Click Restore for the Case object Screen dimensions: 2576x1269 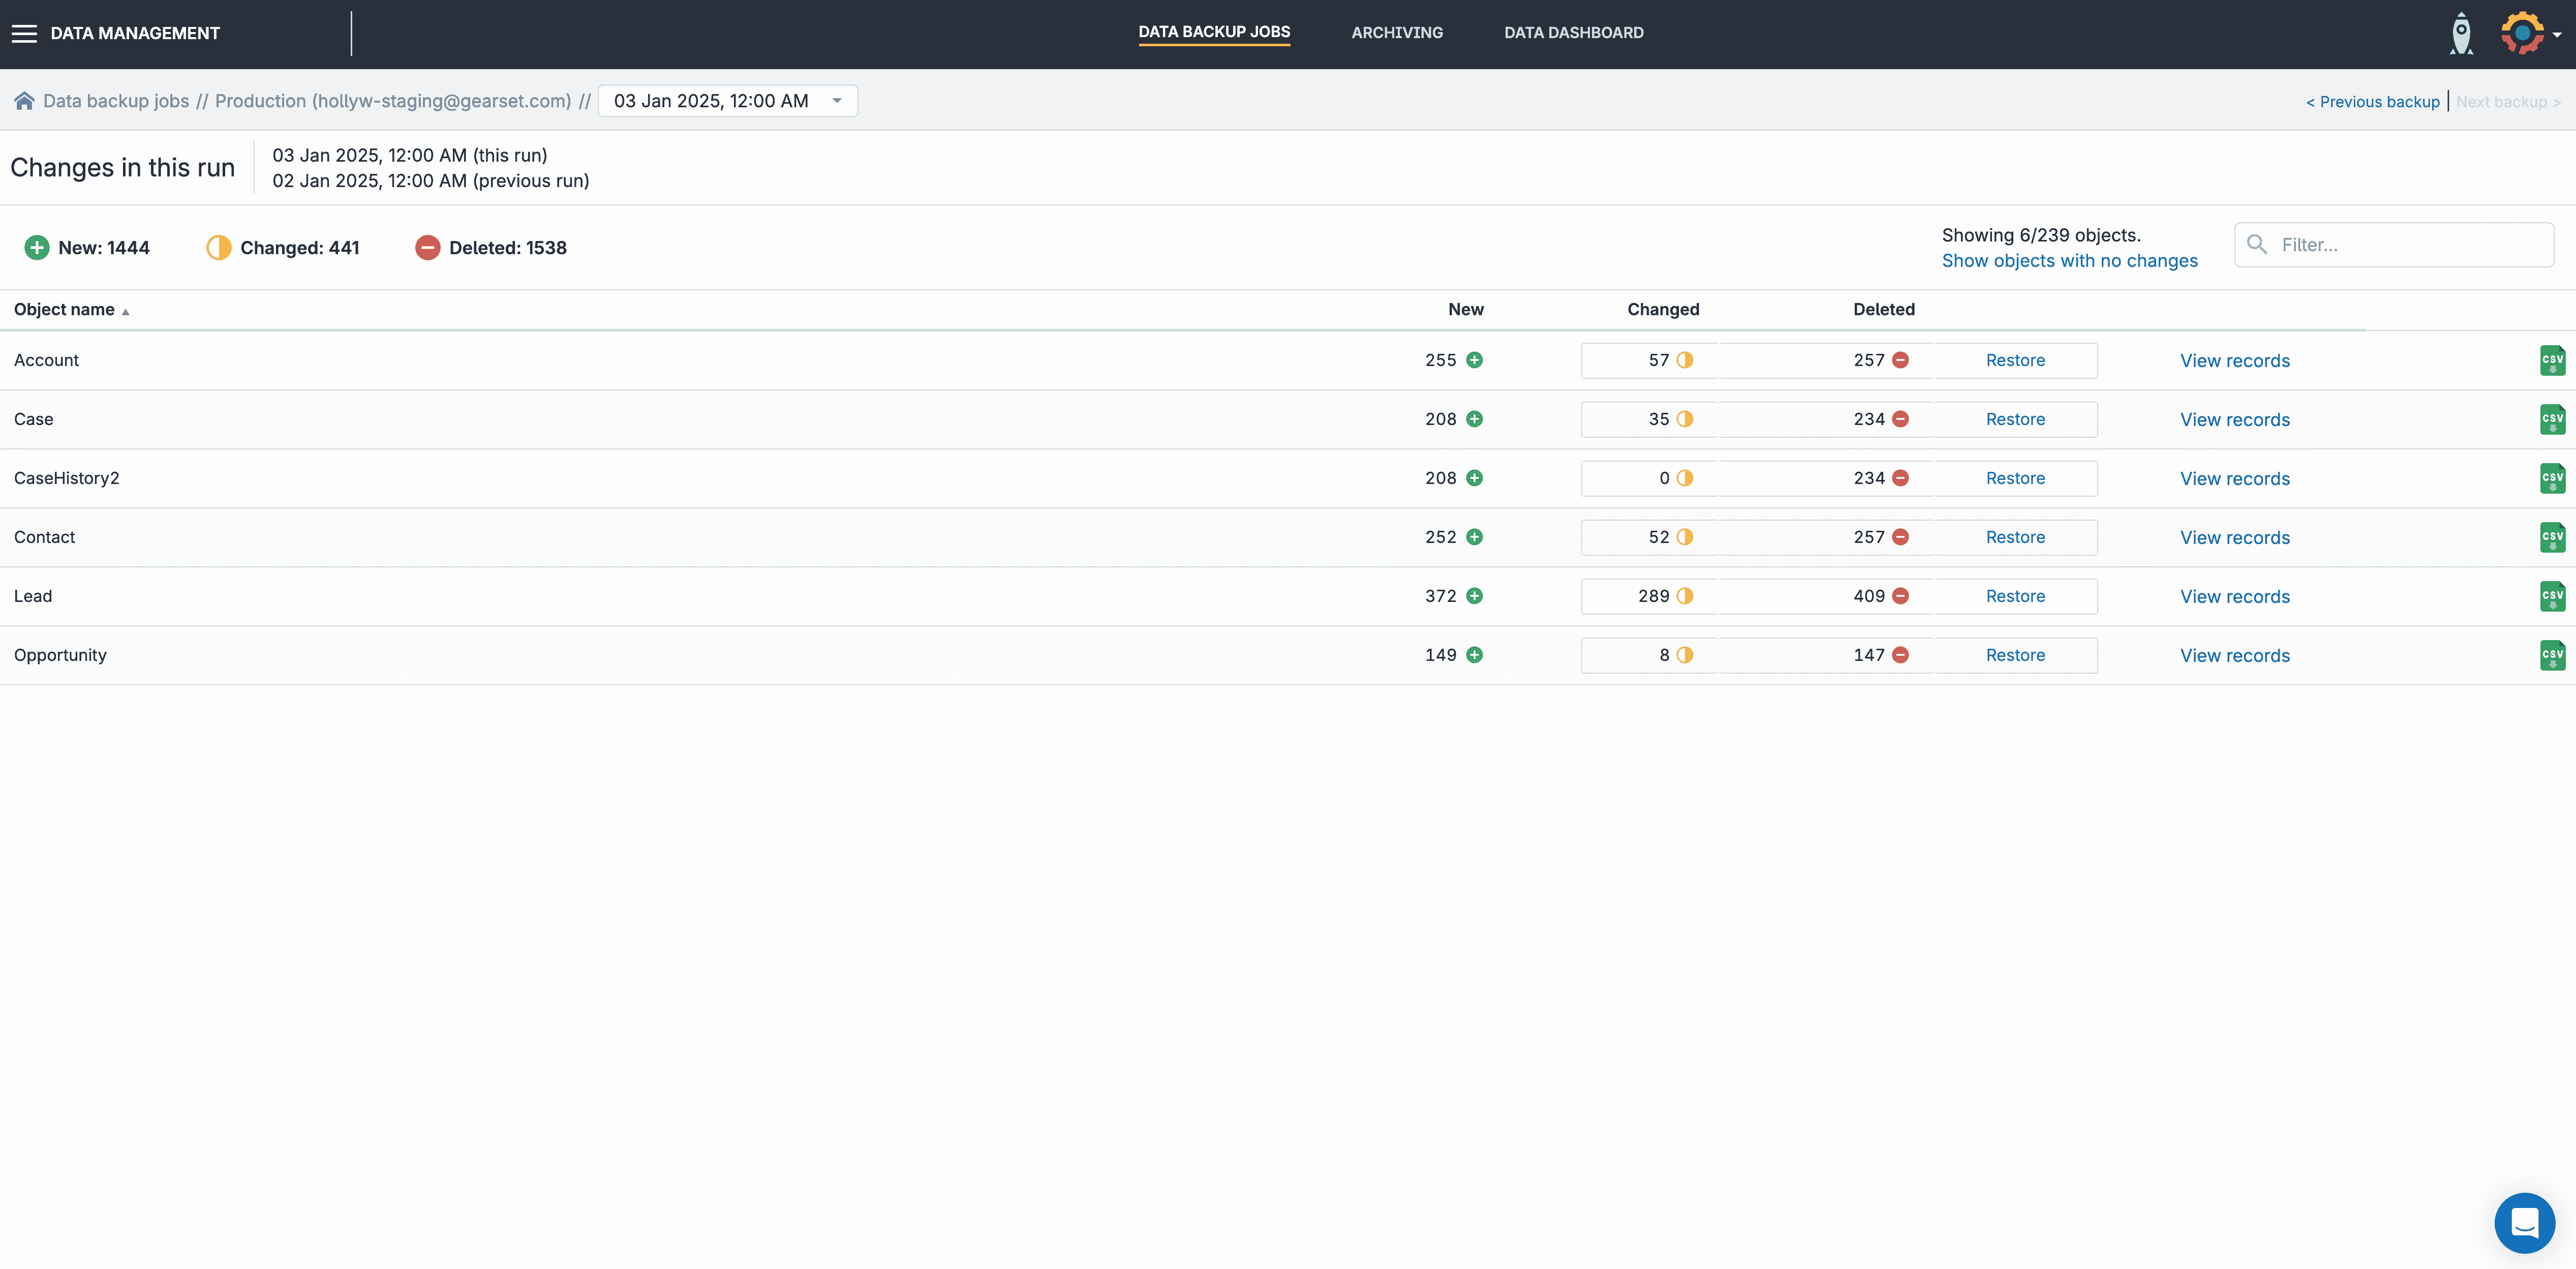coord(2014,419)
